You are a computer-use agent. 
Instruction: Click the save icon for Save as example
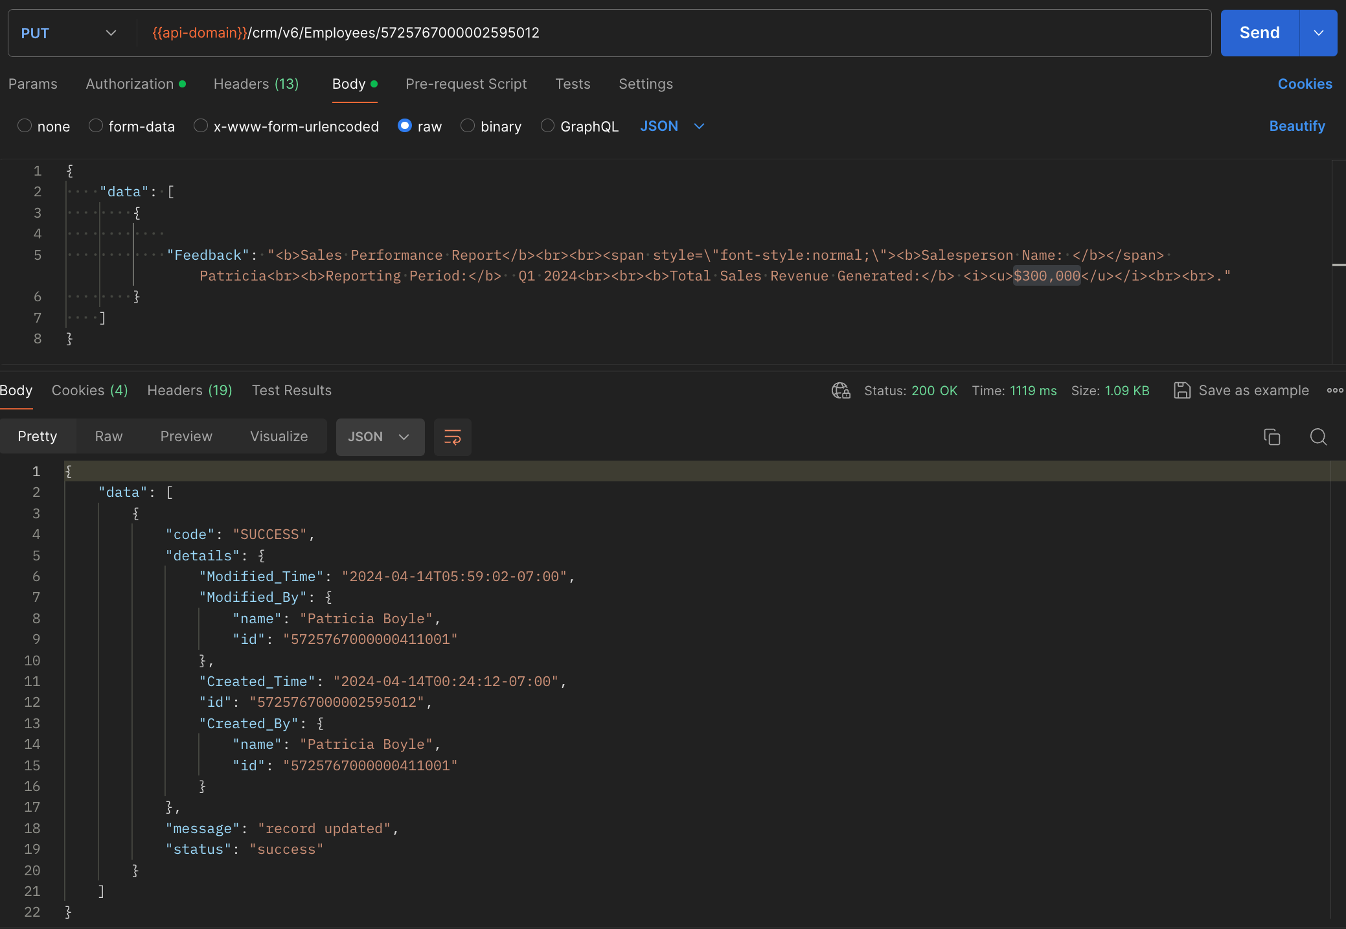pos(1182,391)
